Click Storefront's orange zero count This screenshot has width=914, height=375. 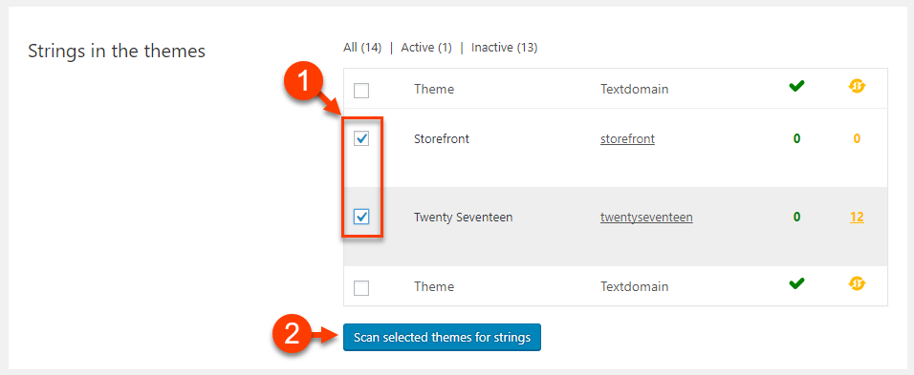click(857, 139)
